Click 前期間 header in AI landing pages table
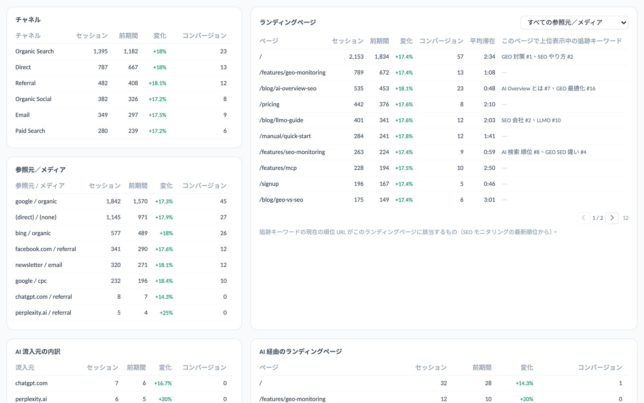This screenshot has width=644, height=403. [x=482, y=368]
